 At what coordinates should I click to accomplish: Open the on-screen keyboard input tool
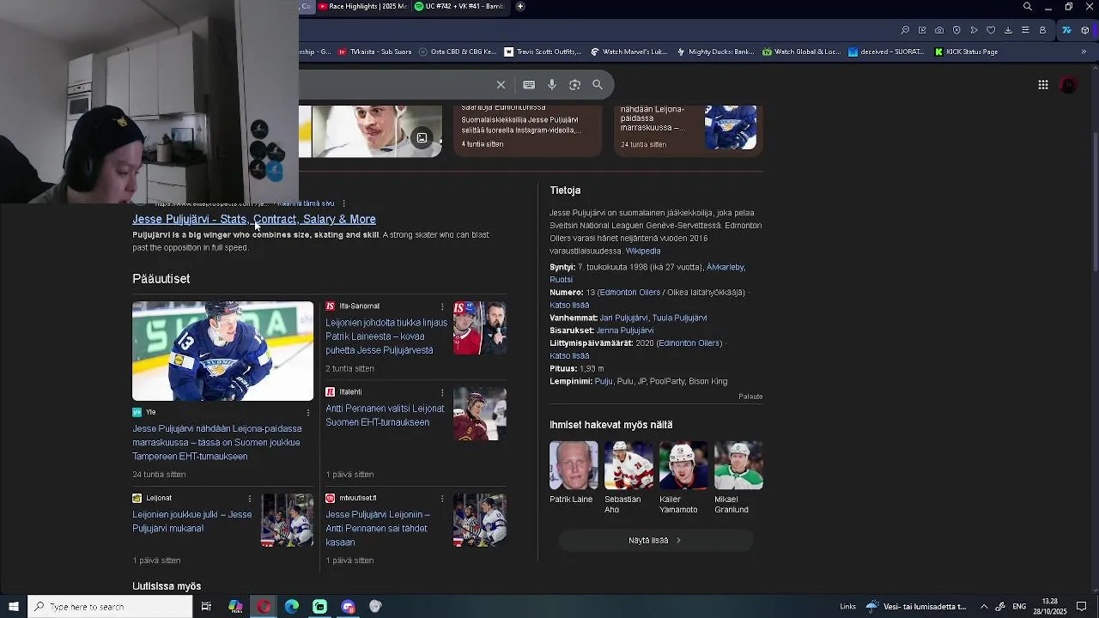[529, 85]
